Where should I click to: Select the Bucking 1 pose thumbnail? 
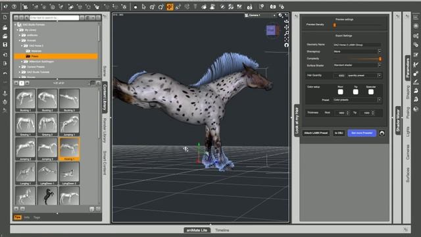pyautogui.click(x=25, y=100)
